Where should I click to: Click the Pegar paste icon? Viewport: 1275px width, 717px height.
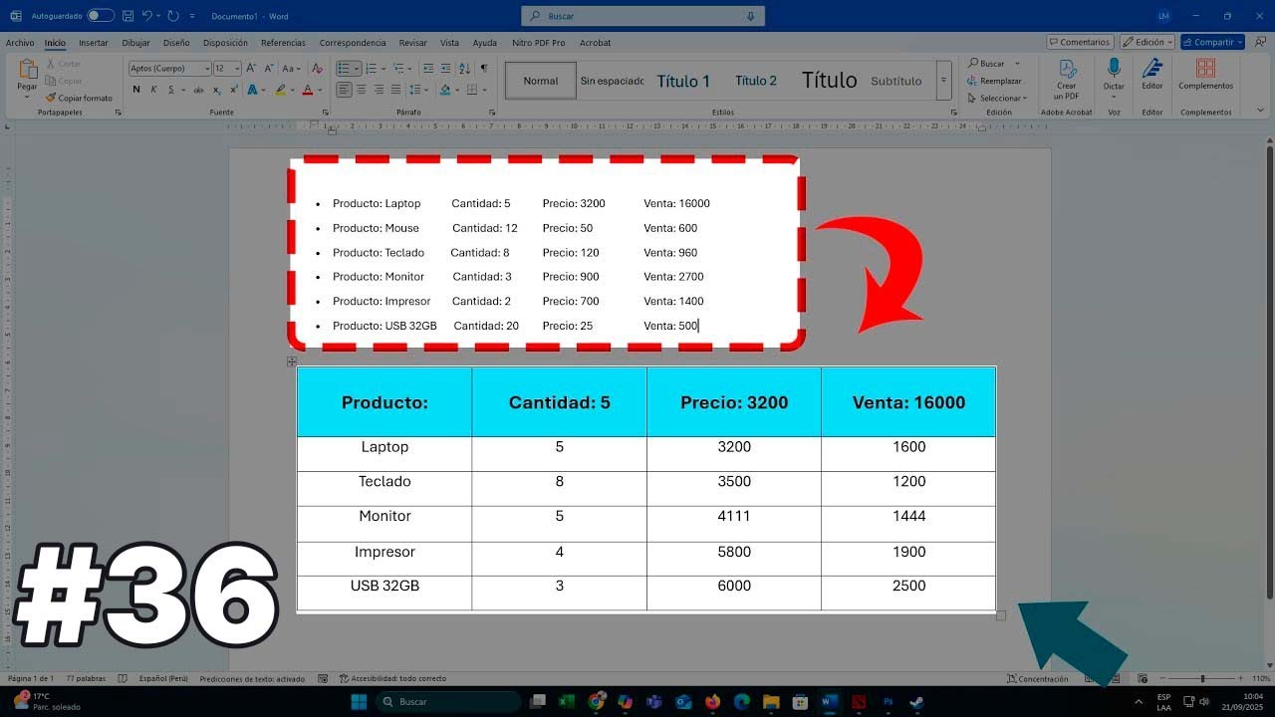coord(27,70)
